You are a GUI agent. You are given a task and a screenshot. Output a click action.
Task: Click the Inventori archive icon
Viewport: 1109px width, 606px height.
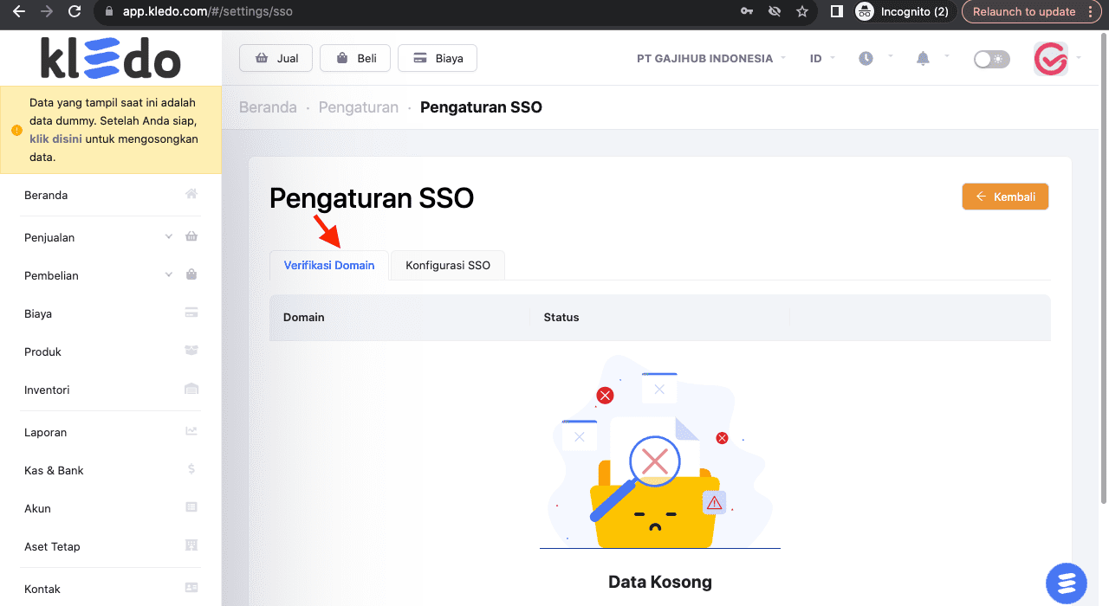(x=191, y=389)
